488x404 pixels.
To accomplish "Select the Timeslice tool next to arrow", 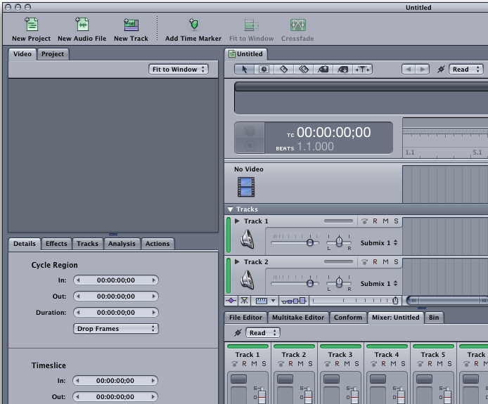I will coord(264,70).
